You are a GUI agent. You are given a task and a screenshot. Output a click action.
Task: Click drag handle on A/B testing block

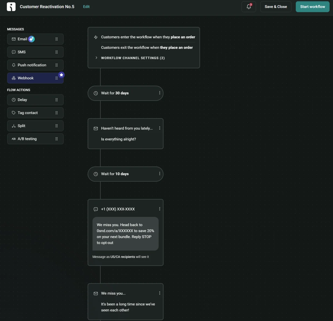57,139
